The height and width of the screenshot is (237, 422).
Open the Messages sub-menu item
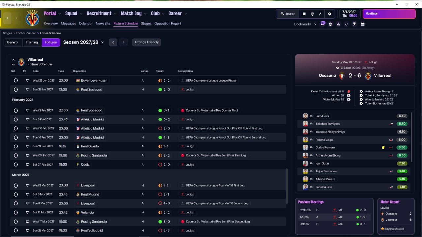click(68, 24)
